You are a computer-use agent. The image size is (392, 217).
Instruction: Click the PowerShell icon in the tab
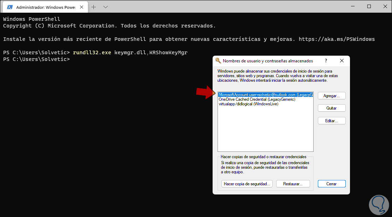[10, 7]
